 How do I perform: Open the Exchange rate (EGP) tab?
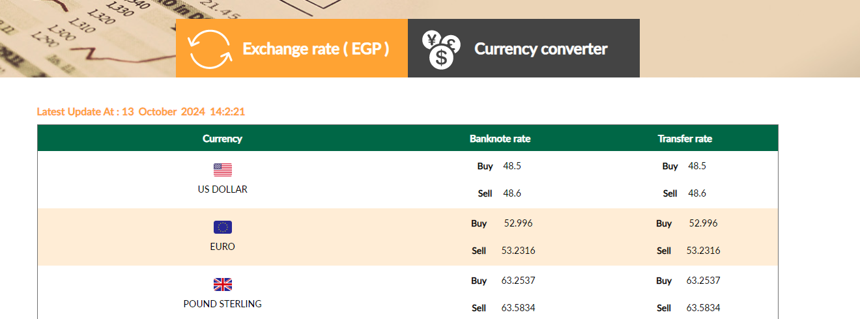pos(315,49)
